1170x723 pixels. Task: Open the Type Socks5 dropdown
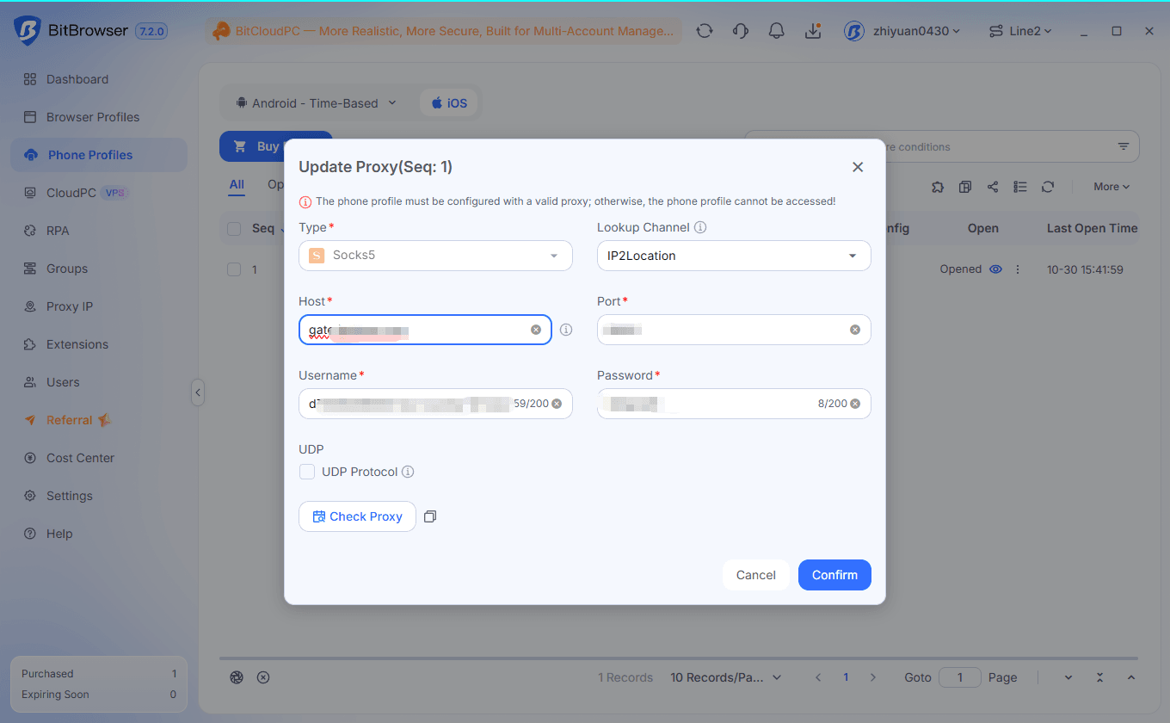(x=435, y=256)
